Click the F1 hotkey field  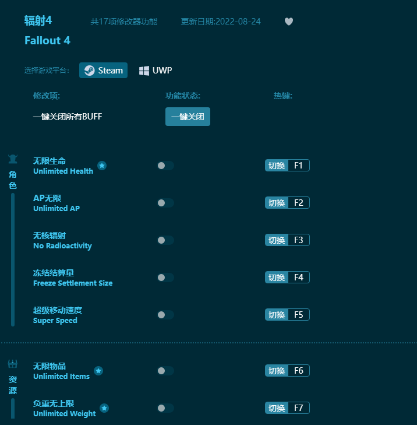click(299, 166)
